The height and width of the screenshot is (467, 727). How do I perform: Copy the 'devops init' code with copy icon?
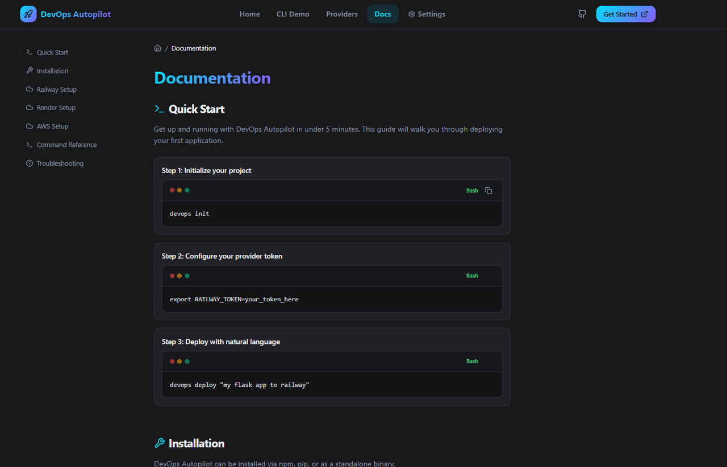488,191
